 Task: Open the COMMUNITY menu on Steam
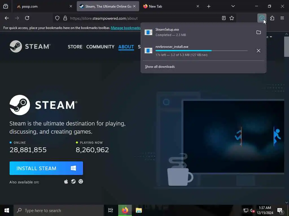pos(100,47)
